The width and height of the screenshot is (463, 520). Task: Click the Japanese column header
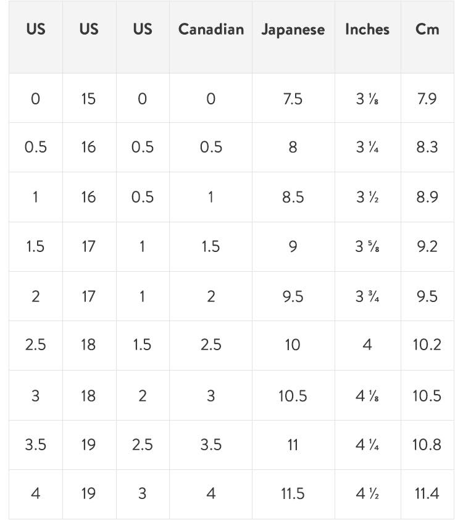tap(293, 30)
